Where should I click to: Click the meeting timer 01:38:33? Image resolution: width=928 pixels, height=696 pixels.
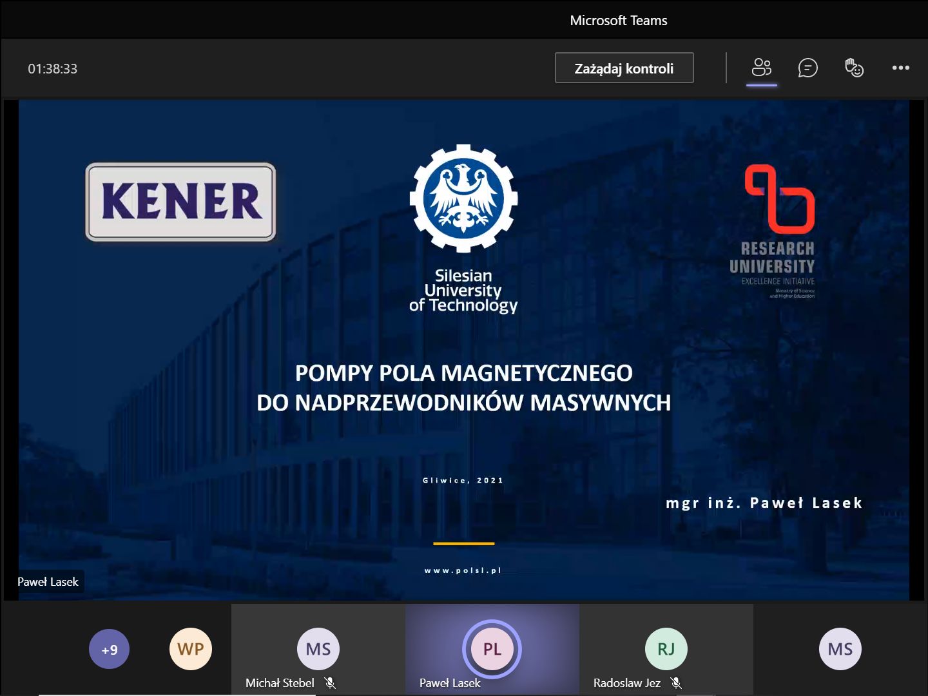pyautogui.click(x=52, y=69)
